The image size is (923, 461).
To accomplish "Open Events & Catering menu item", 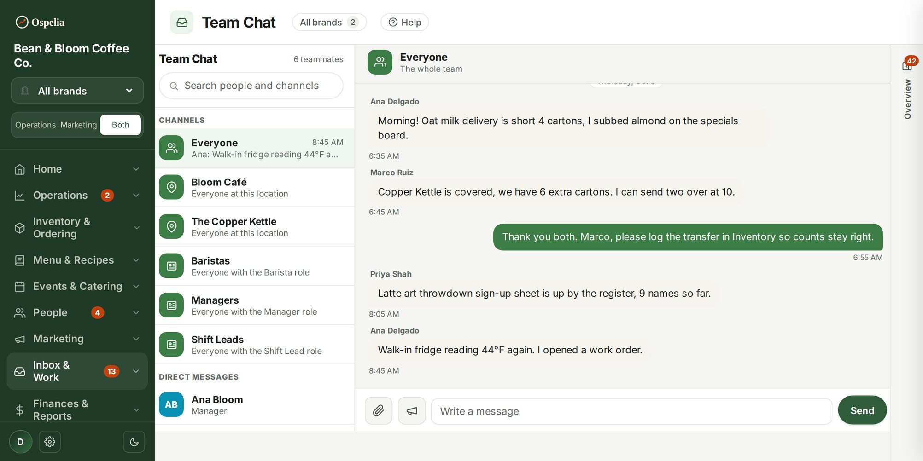I will 77,287.
